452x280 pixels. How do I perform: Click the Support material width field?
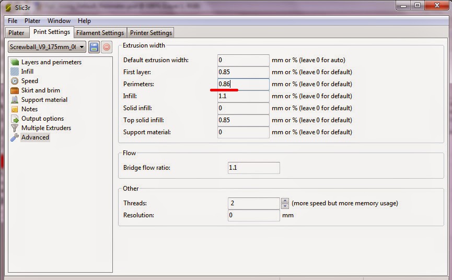244,132
